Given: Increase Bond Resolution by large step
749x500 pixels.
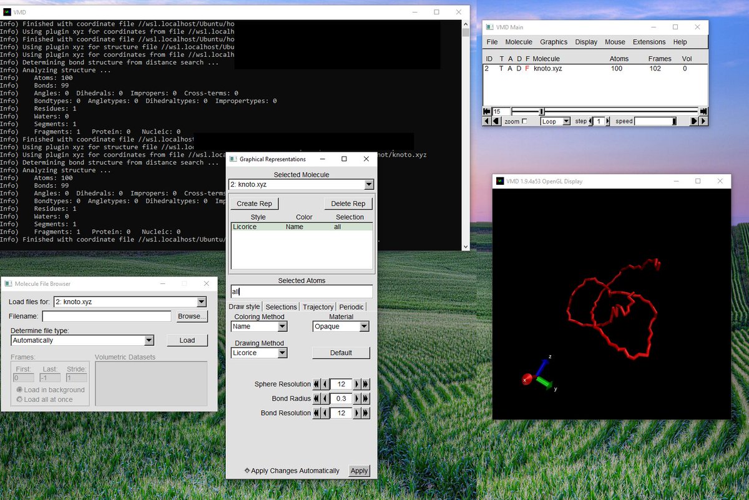Looking at the screenshot, I should (x=366, y=413).
